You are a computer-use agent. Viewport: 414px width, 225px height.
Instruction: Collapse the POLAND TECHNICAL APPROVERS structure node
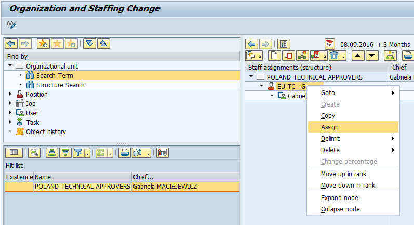[251, 77]
